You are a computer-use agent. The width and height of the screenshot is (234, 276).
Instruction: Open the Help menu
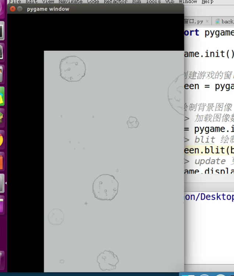coord(208,1)
